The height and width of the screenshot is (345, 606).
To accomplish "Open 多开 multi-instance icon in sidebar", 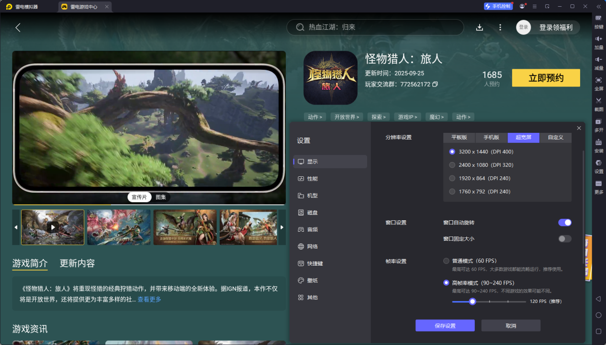I will point(598,121).
